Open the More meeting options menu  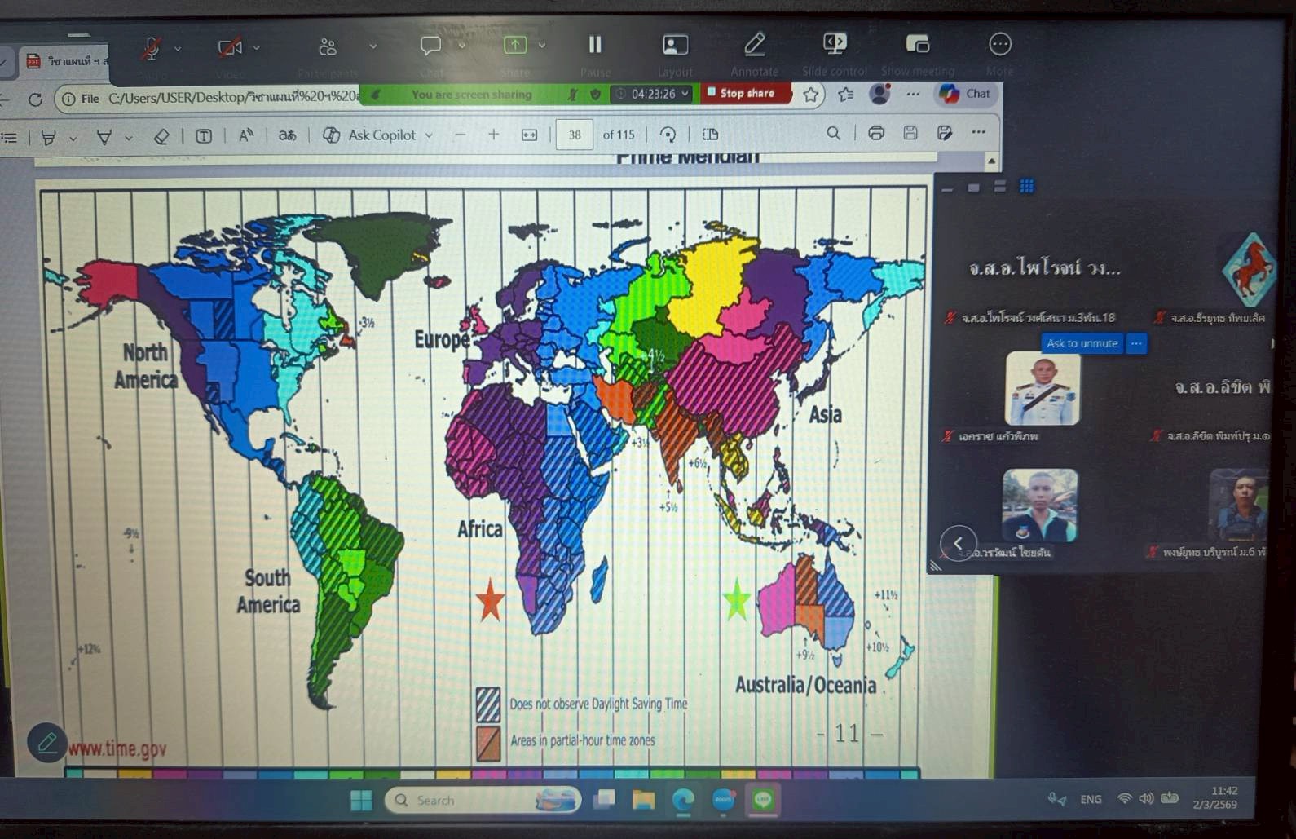pyautogui.click(x=1000, y=44)
